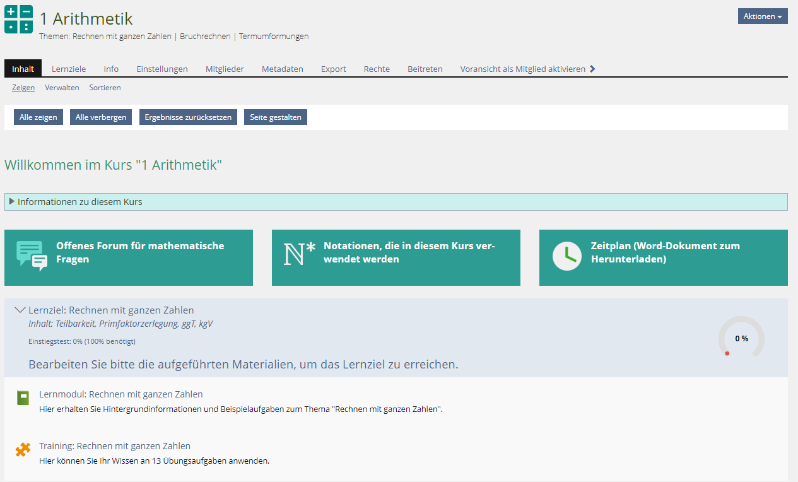Open the Aktionen dropdown

click(761, 15)
